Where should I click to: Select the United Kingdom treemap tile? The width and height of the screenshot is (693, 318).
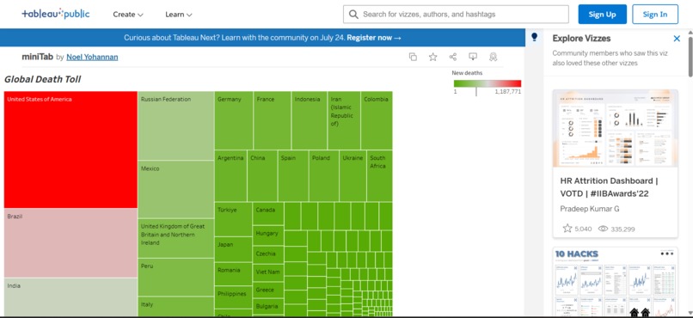click(176, 238)
